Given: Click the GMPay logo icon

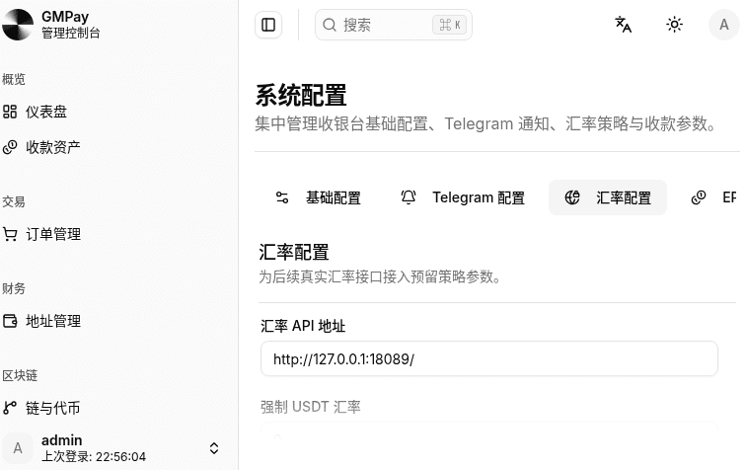Looking at the screenshot, I should tap(18, 25).
